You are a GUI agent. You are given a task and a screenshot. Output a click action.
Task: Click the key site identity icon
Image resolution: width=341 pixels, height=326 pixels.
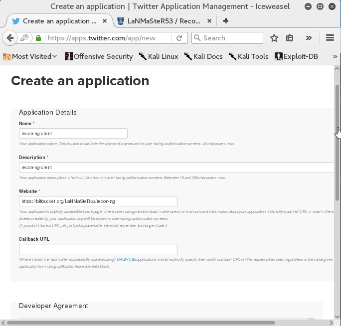coord(24,38)
